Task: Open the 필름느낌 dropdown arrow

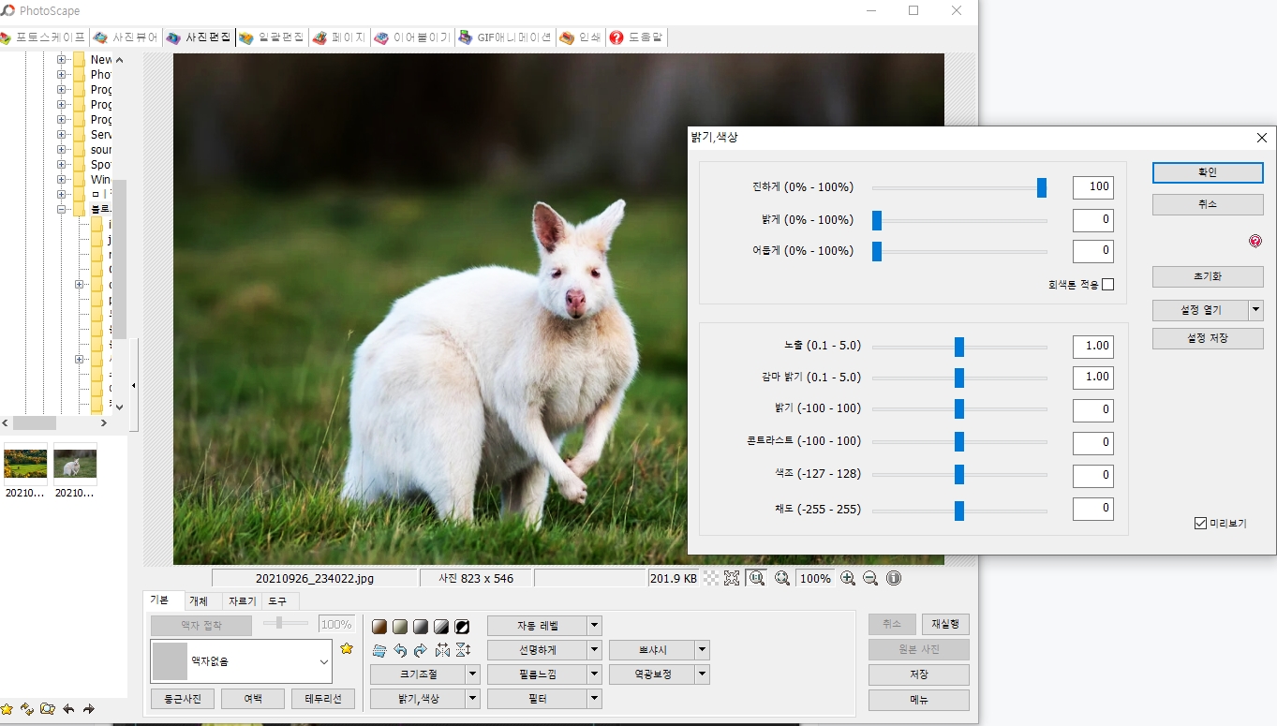Action: pyautogui.click(x=595, y=674)
